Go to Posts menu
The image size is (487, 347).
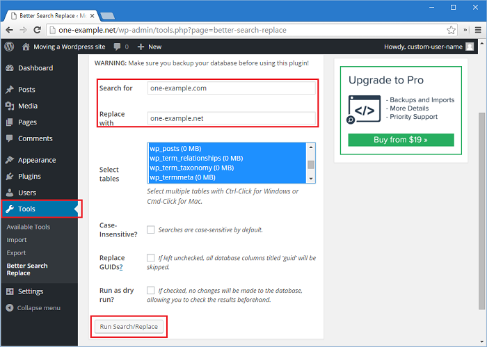tap(40, 90)
